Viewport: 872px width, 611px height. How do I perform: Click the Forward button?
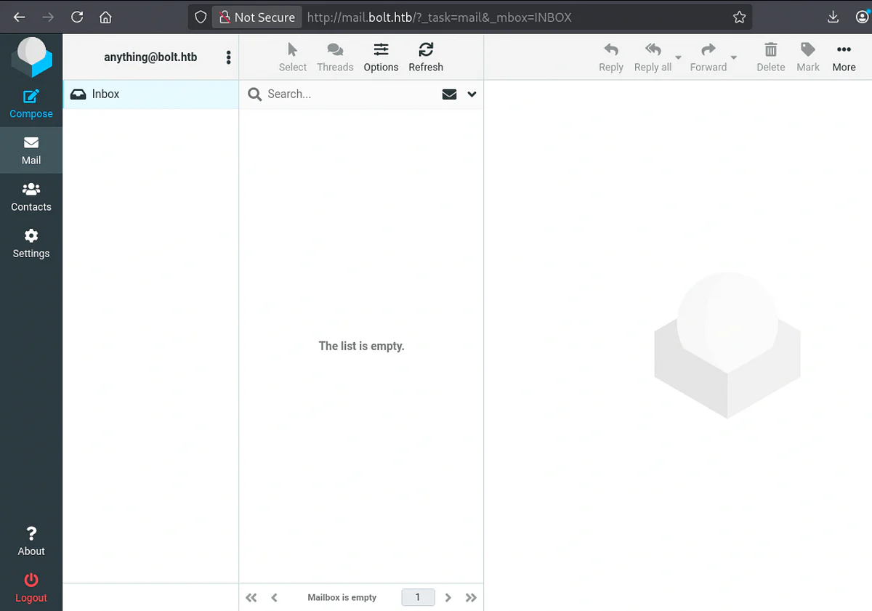(x=708, y=57)
